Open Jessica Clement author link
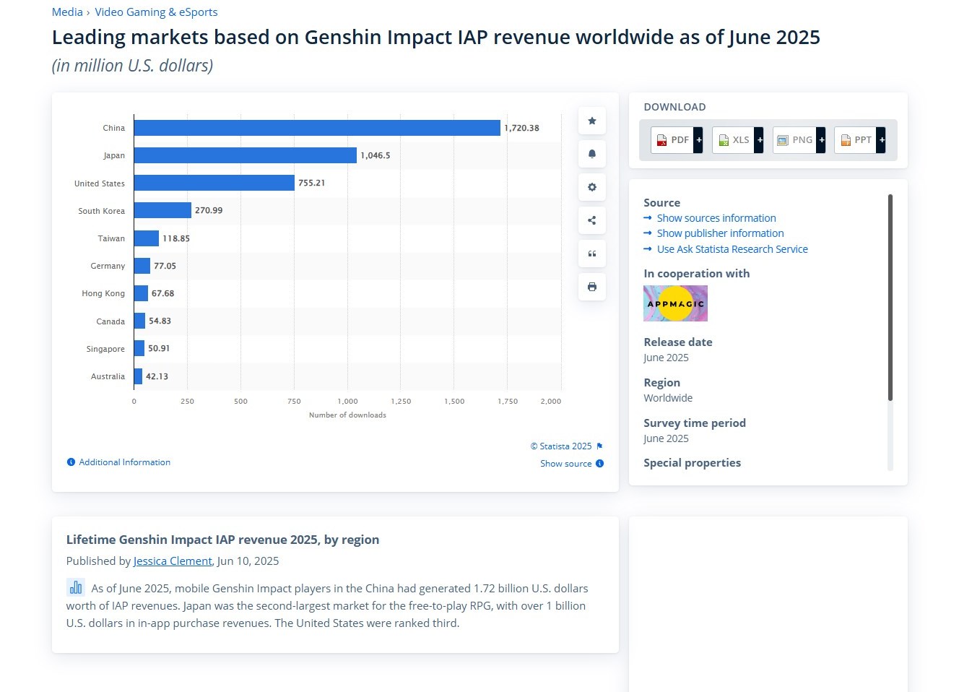Image resolution: width=959 pixels, height=692 pixels. coord(173,561)
